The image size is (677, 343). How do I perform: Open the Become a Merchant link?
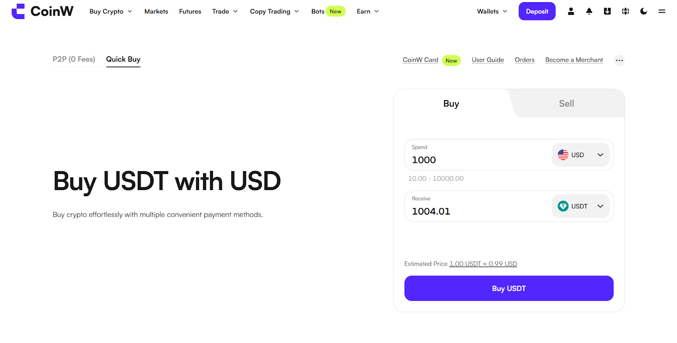click(574, 60)
